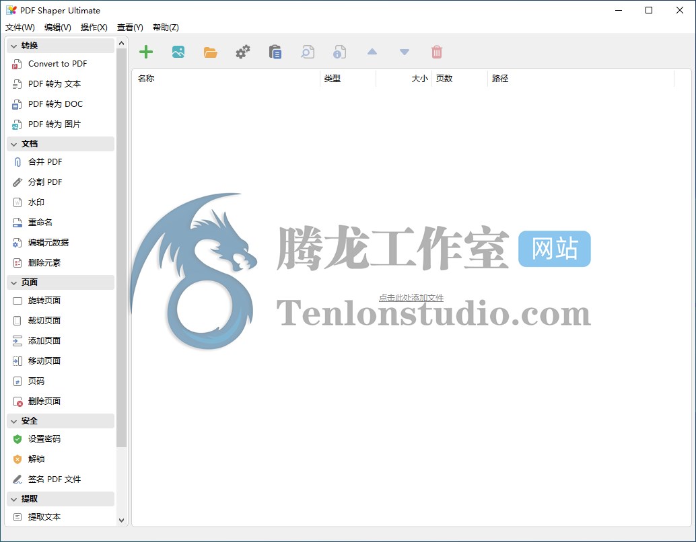Collapse the 转换 section chevron

click(x=13, y=46)
